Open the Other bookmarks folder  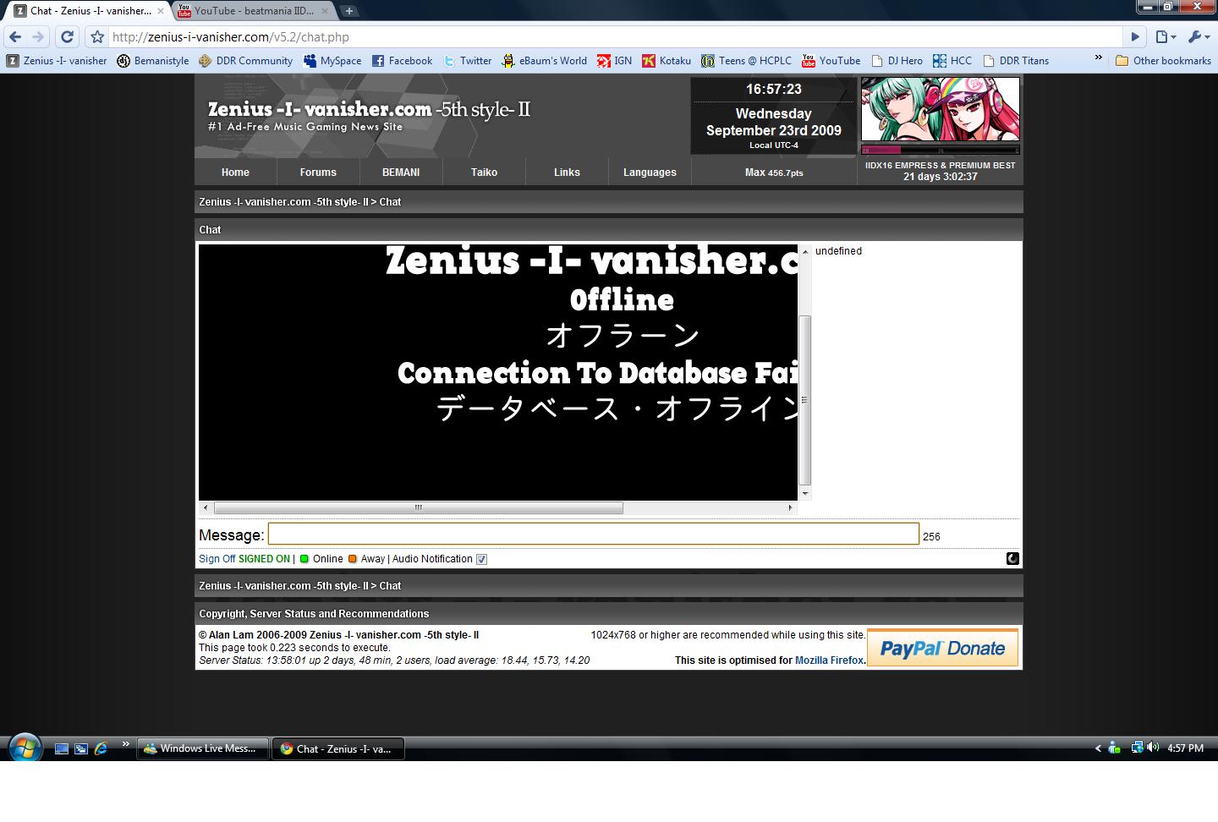(x=1163, y=61)
